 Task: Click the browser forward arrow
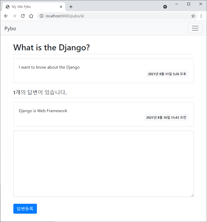[14, 16]
